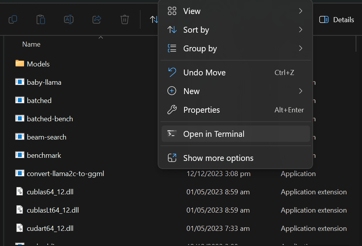Click the Share toolbar icon
Viewport: 362px width, 246px height.
click(97, 19)
